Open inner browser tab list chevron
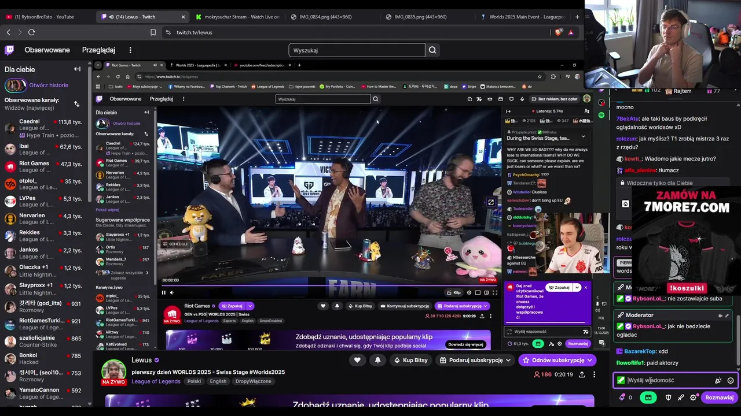The height and width of the screenshot is (416, 741). (x=98, y=65)
